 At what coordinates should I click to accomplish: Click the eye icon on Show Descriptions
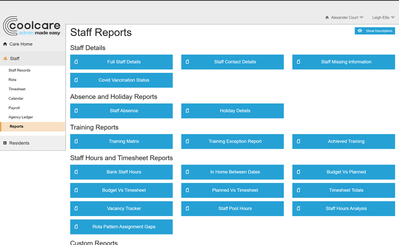coord(360,30)
